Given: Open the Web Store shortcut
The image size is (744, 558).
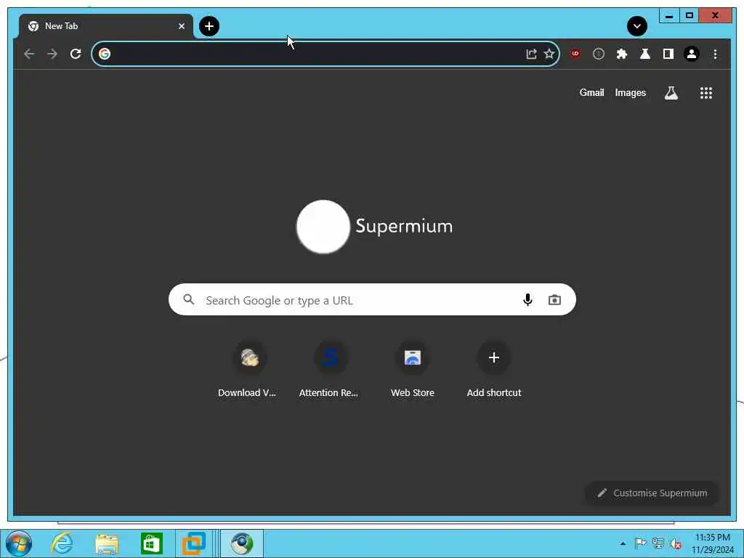Looking at the screenshot, I should coord(413,370).
